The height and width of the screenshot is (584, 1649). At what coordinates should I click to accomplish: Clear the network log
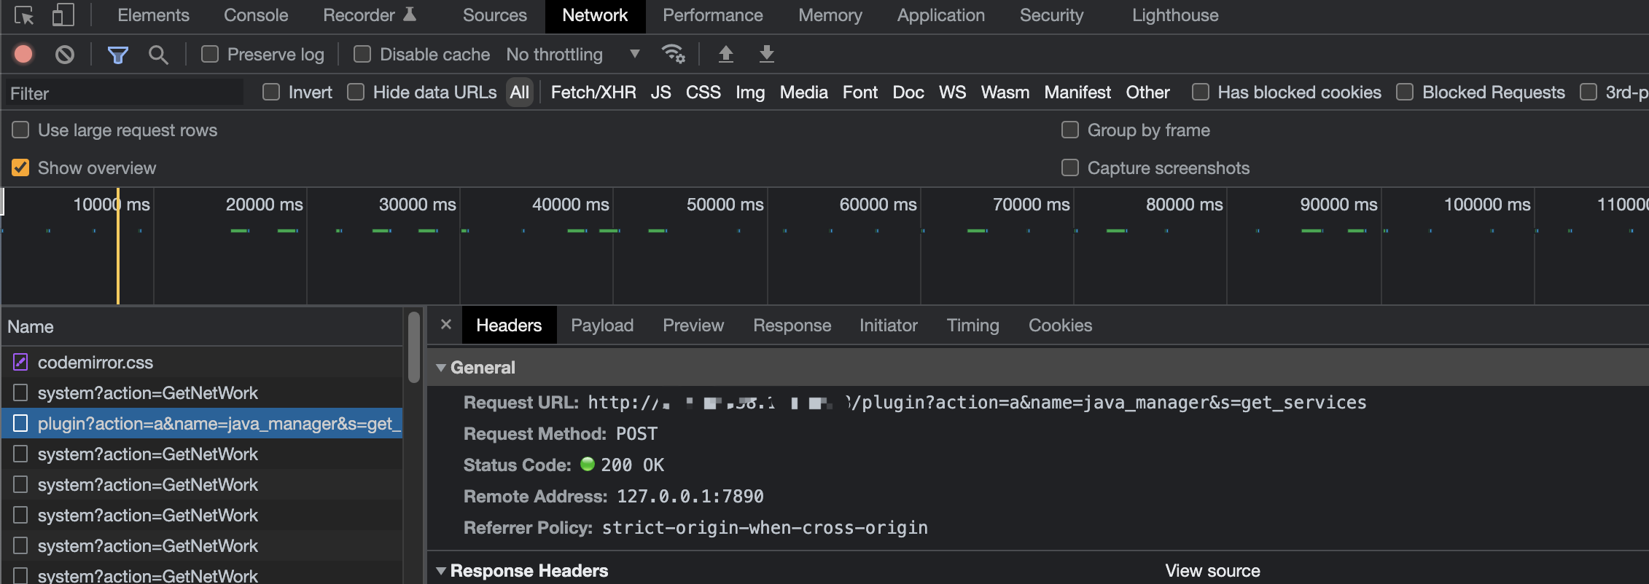click(65, 54)
